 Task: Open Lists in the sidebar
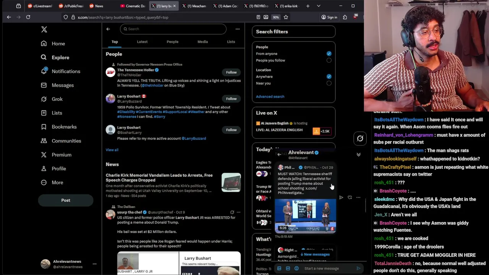(x=52, y=113)
